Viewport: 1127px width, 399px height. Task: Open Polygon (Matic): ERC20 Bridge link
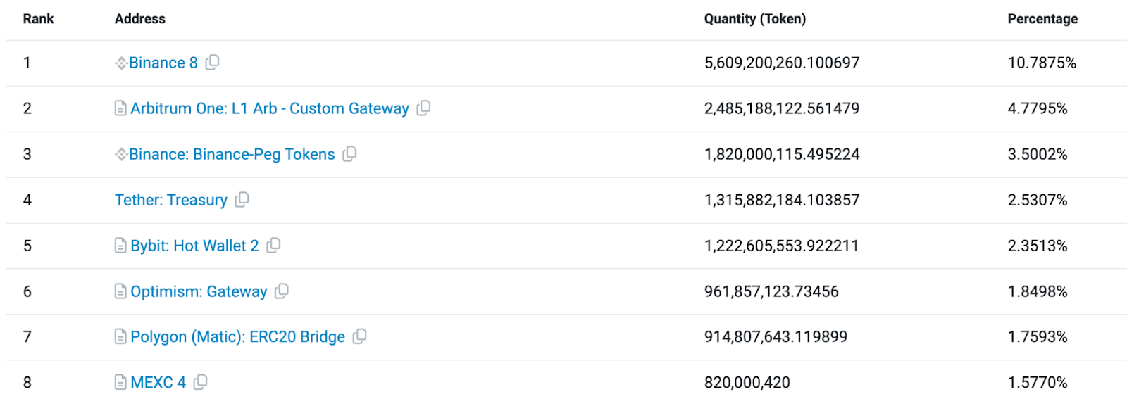(237, 337)
